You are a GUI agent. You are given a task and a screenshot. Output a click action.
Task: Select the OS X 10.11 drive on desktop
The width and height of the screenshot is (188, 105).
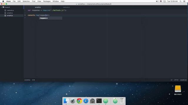coord(178,90)
